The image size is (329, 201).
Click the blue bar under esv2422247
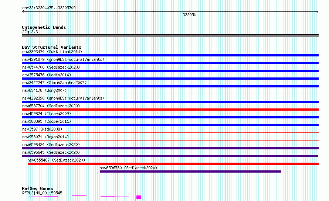[x=170, y=86]
